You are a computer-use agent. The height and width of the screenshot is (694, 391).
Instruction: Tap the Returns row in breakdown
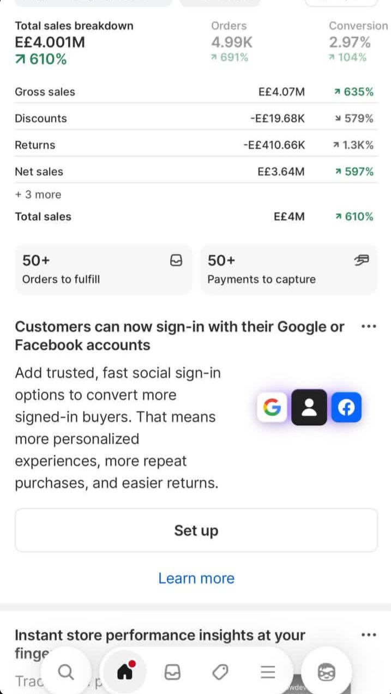[195, 145]
